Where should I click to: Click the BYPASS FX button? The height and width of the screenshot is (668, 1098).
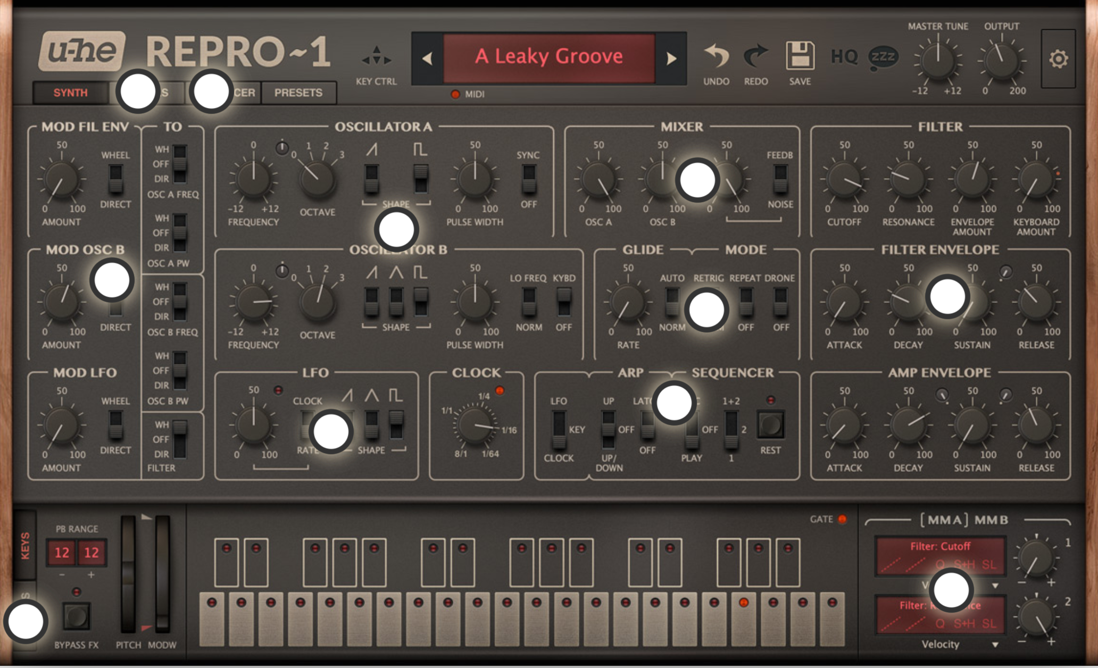[x=76, y=616]
